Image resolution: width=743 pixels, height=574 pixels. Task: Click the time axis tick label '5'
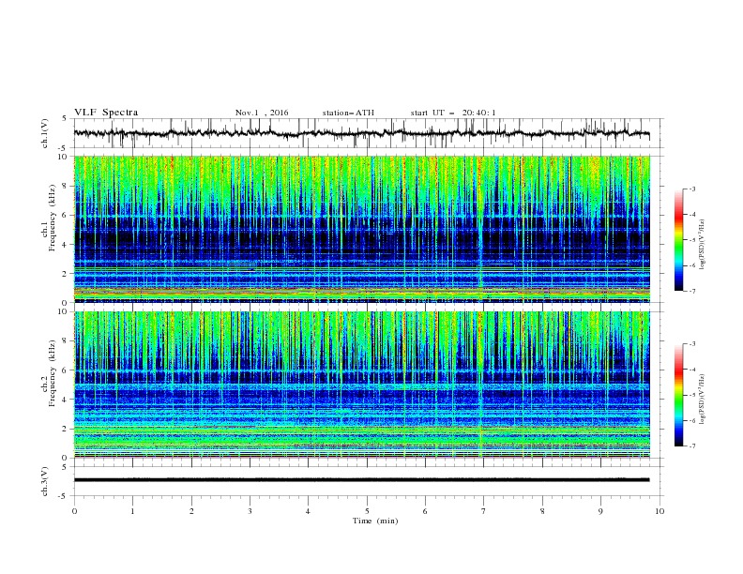coord(367,511)
